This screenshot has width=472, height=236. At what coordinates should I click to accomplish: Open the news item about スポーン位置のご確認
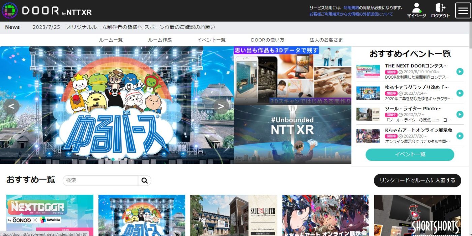tap(141, 27)
